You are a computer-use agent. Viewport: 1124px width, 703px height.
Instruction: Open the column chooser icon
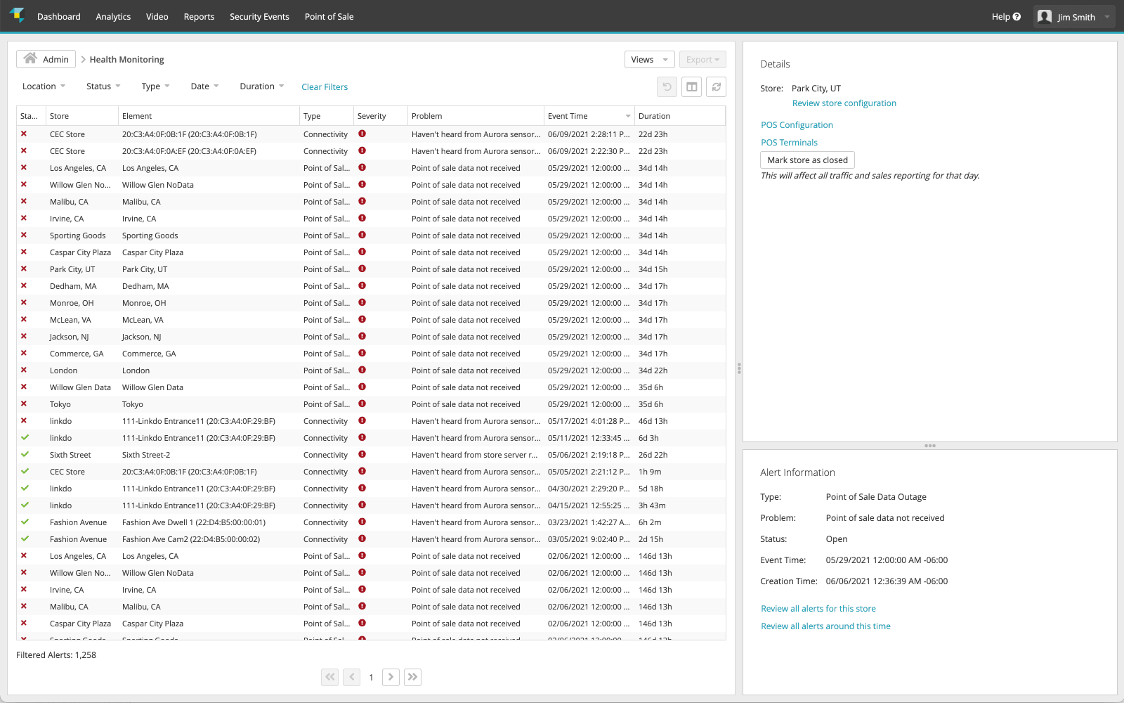692,87
